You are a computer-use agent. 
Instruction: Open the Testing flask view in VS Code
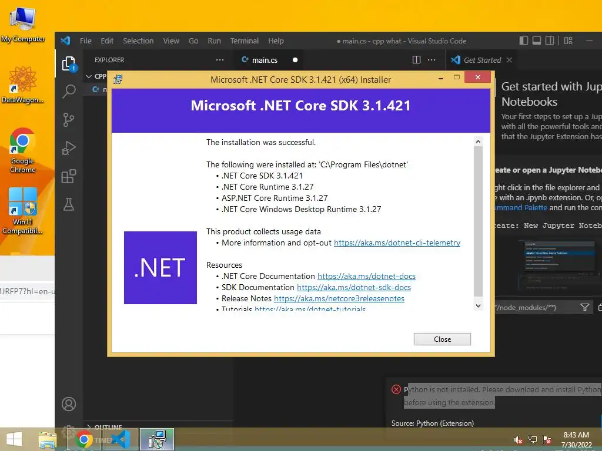[x=69, y=204]
